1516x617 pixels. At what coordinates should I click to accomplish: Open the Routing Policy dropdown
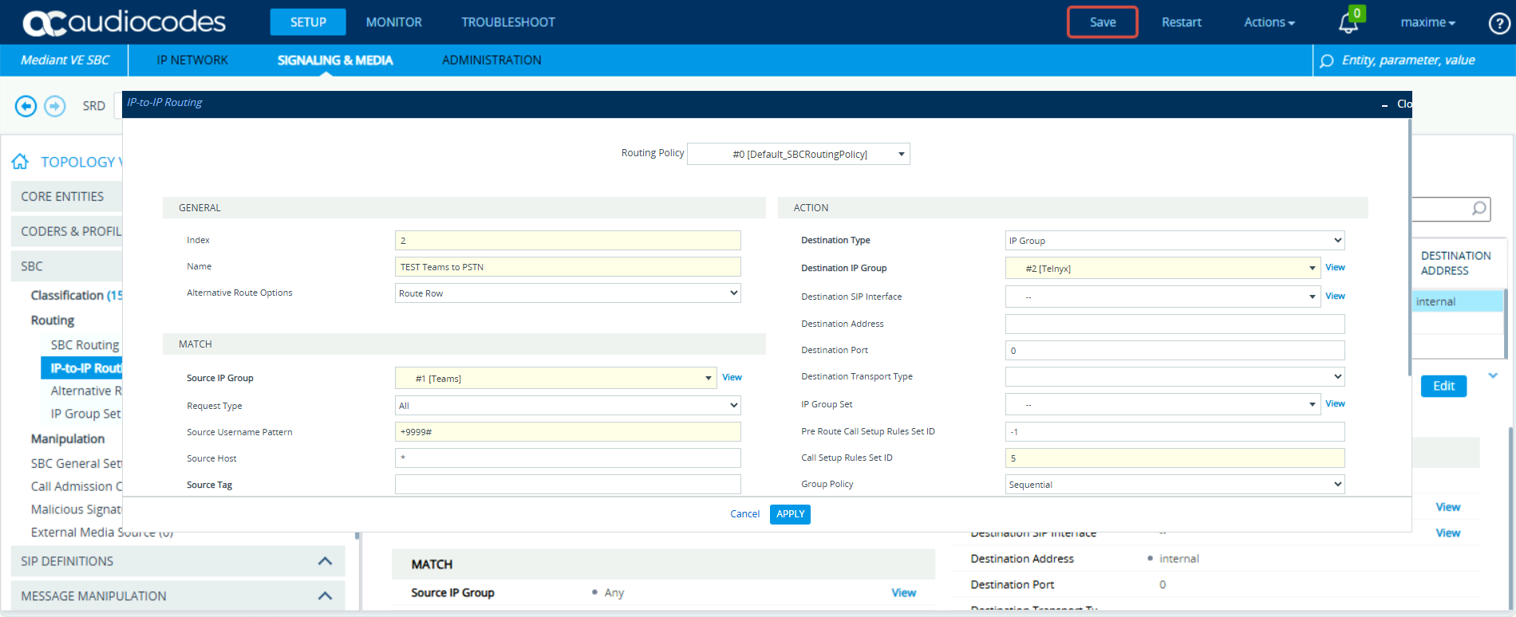(x=798, y=154)
